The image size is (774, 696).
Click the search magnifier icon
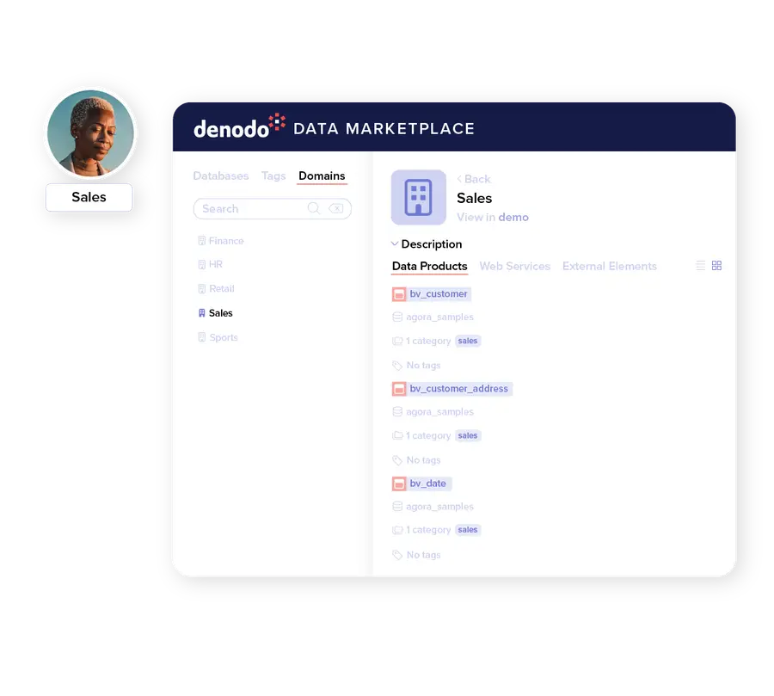point(315,208)
